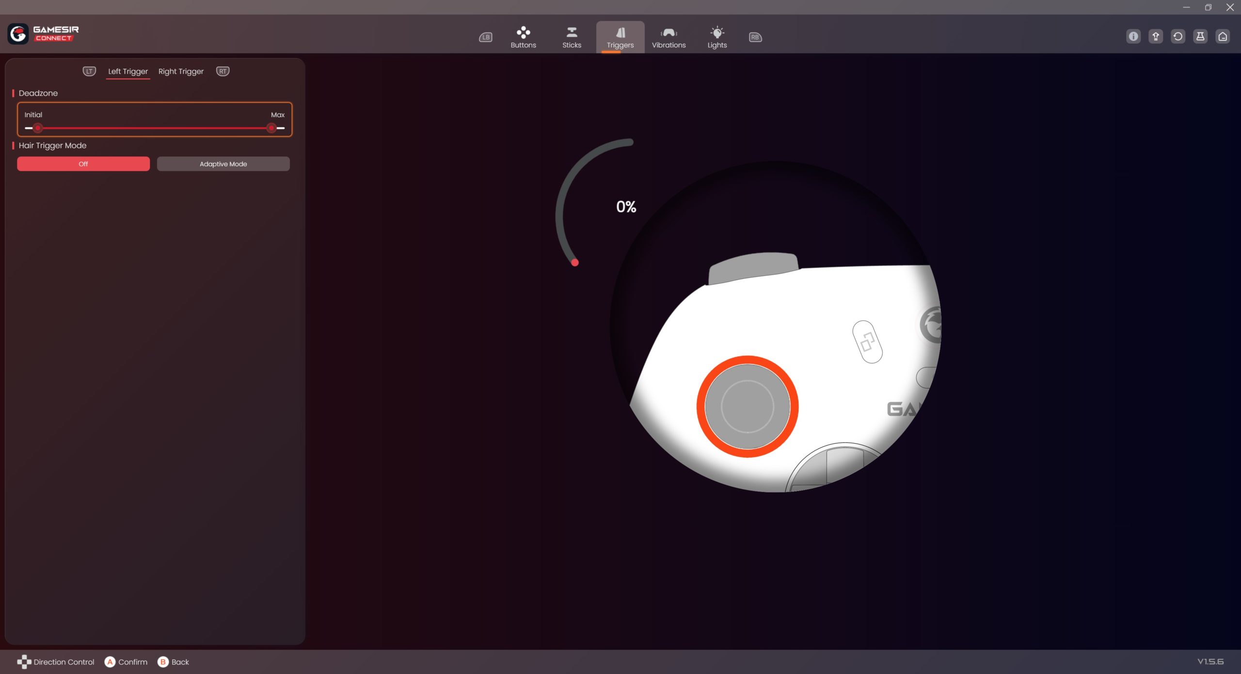Open the Sticks tab
The image size is (1241, 674).
point(572,37)
